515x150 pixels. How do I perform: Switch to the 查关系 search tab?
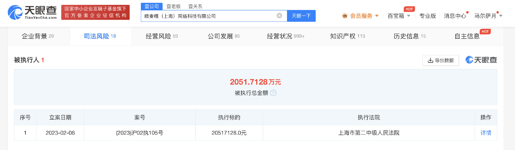tap(195, 6)
